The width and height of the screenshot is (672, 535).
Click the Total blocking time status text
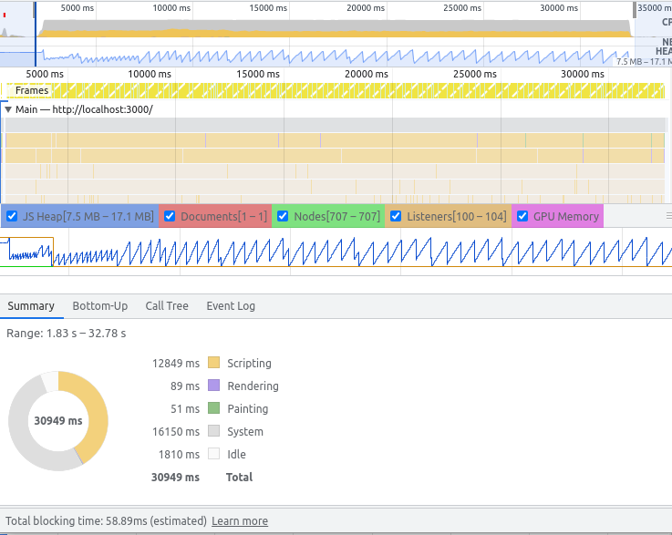(x=106, y=520)
